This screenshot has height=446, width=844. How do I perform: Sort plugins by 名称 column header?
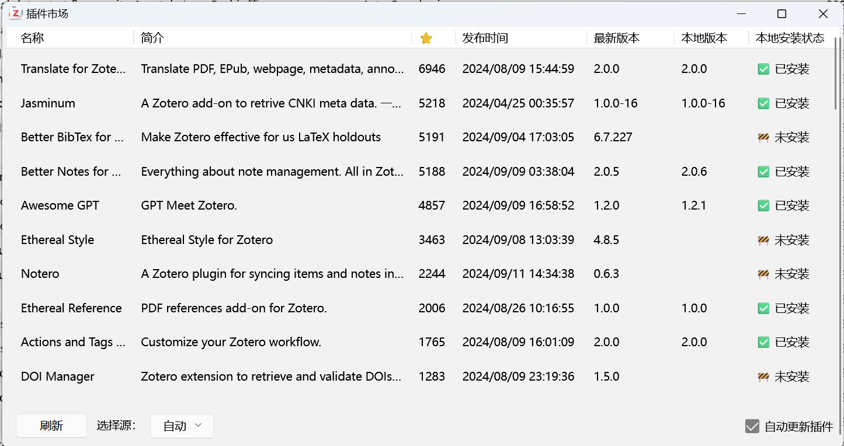pos(33,38)
